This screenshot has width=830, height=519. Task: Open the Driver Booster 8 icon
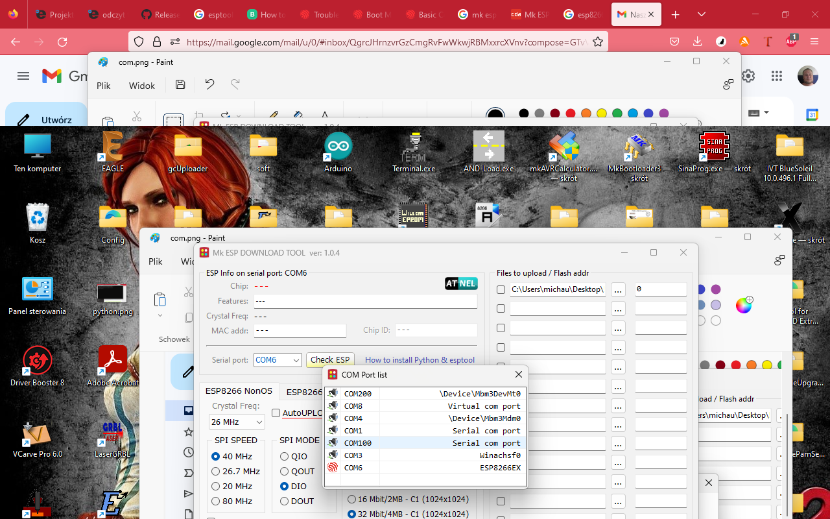(x=38, y=366)
